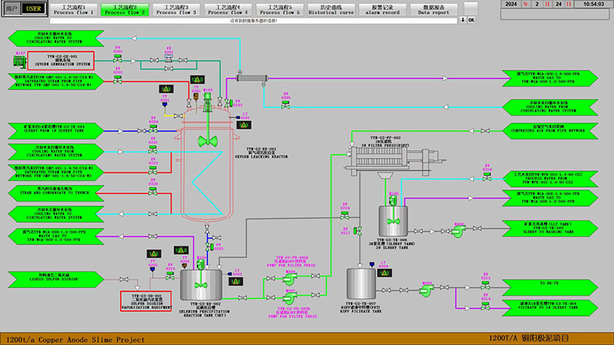Screen dimensions: 614x345
Task: Select pump M007 below pump M006
Action: tap(289, 298)
